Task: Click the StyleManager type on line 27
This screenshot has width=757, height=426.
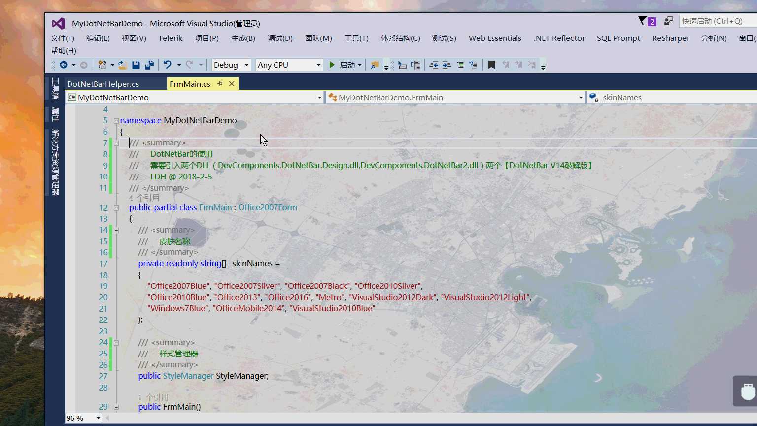Action: point(188,376)
